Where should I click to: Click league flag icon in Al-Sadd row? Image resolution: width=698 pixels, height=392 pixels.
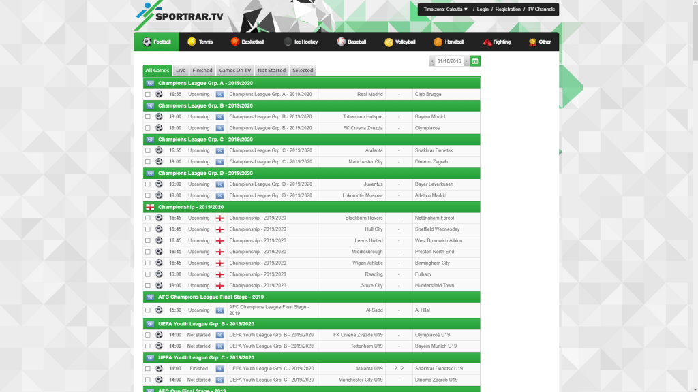220,310
